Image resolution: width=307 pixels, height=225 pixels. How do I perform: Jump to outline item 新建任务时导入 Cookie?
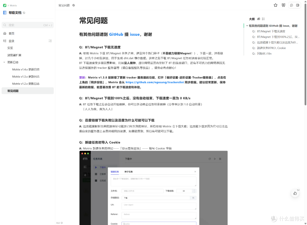269,48
